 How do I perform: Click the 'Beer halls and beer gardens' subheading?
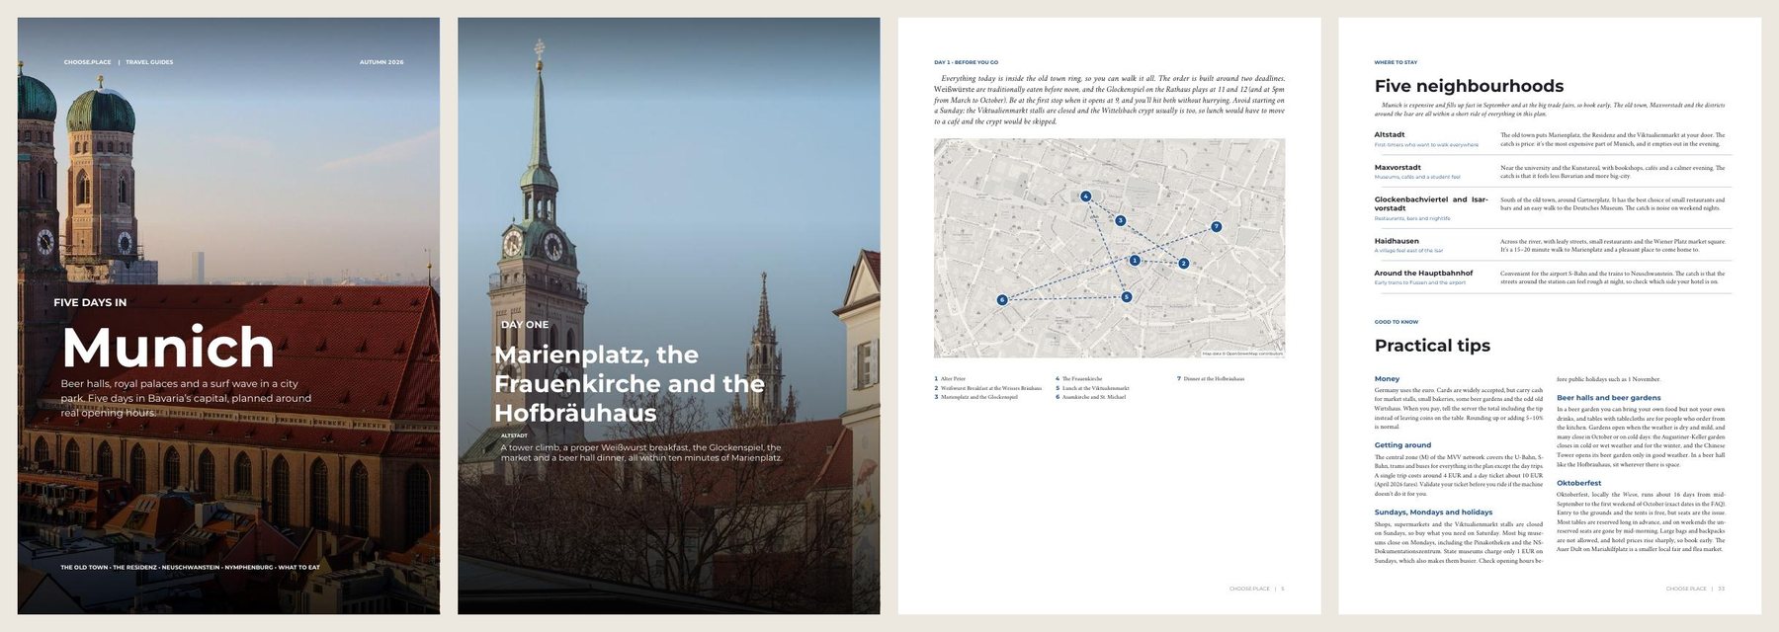1609,398
